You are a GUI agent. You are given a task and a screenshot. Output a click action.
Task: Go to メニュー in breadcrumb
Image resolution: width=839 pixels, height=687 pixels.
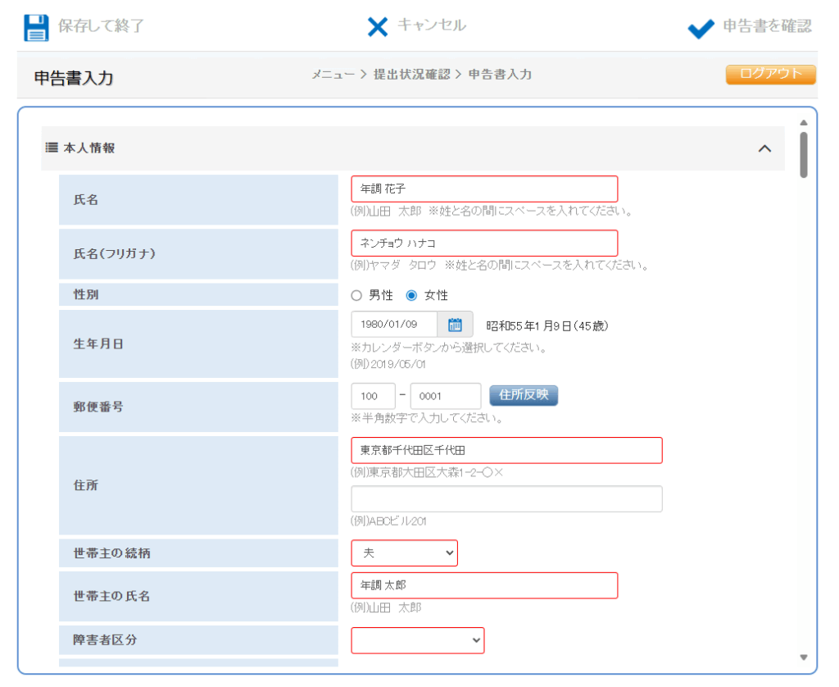333,75
